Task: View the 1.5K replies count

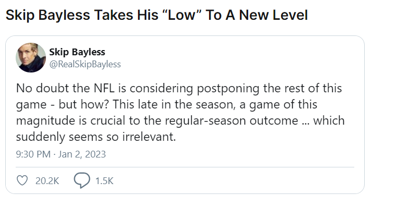Action: [105, 180]
